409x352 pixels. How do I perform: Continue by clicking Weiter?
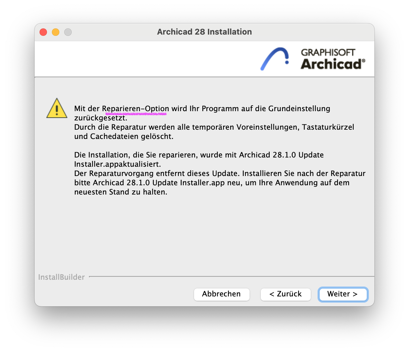[x=343, y=294]
